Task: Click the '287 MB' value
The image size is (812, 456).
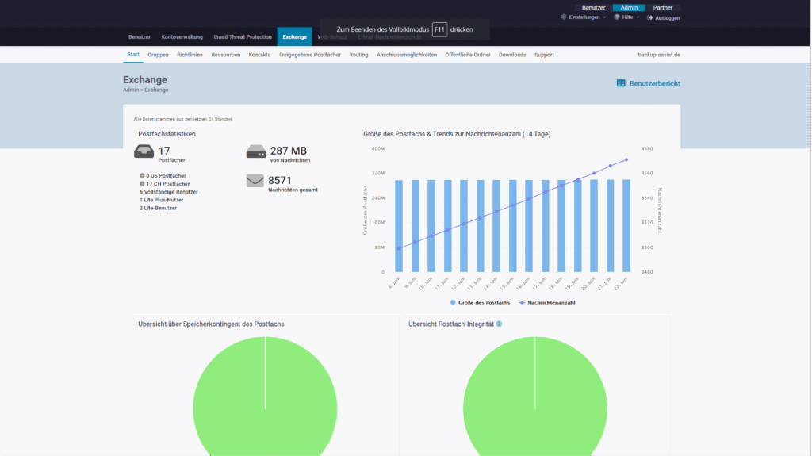Action: pyautogui.click(x=289, y=151)
